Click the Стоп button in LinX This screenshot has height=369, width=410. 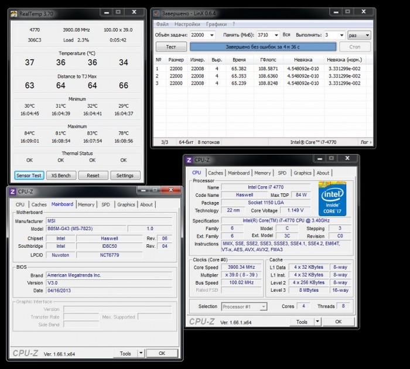(355, 47)
